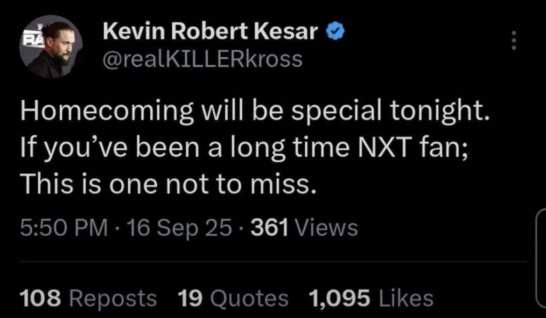Show the Likes list

(406, 298)
